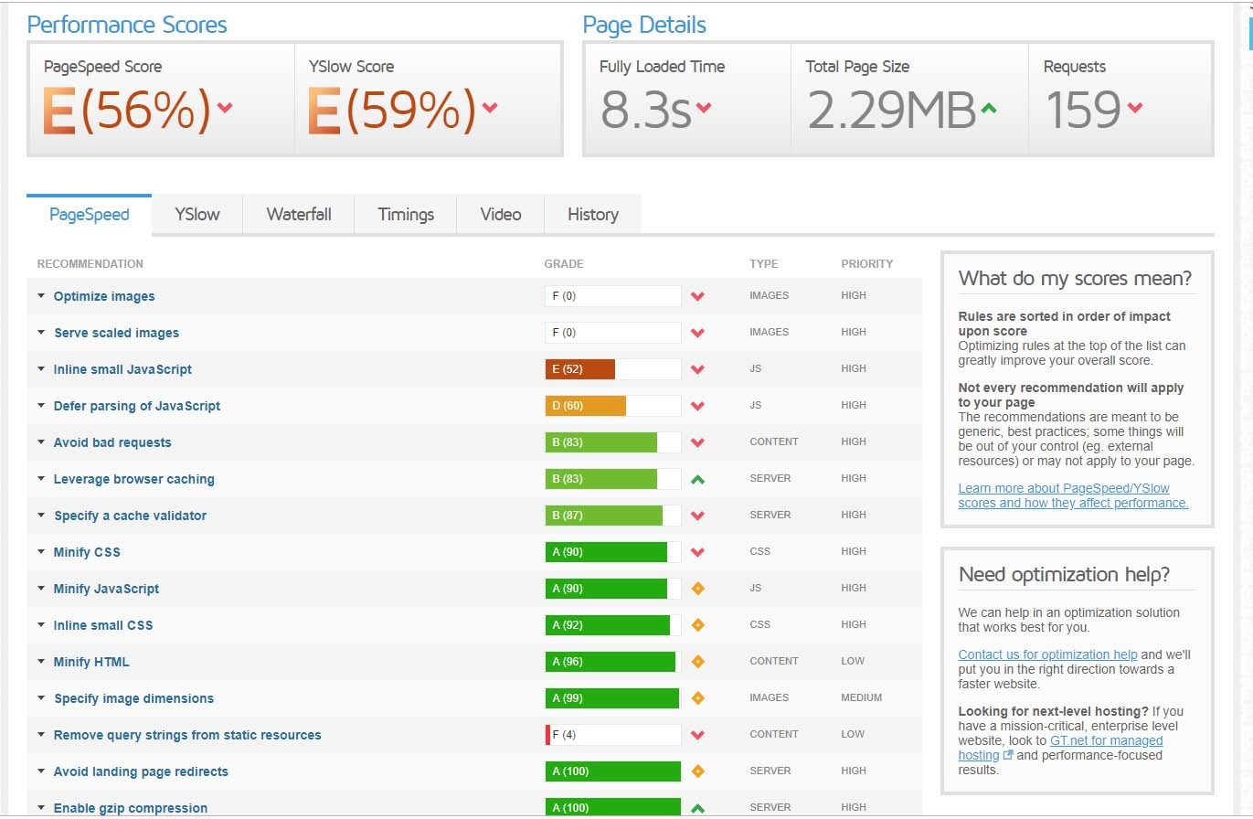
Task: Expand the Defer parsing of JavaScript row
Action: (x=136, y=406)
